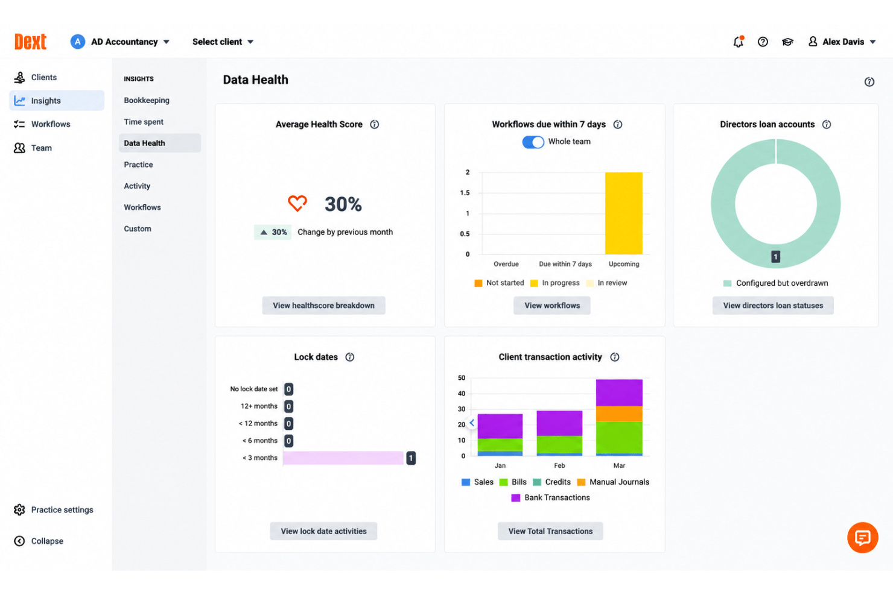Click the Insights chart icon in sidebar
Screen dimensions: 893x595
pyautogui.click(x=19, y=101)
